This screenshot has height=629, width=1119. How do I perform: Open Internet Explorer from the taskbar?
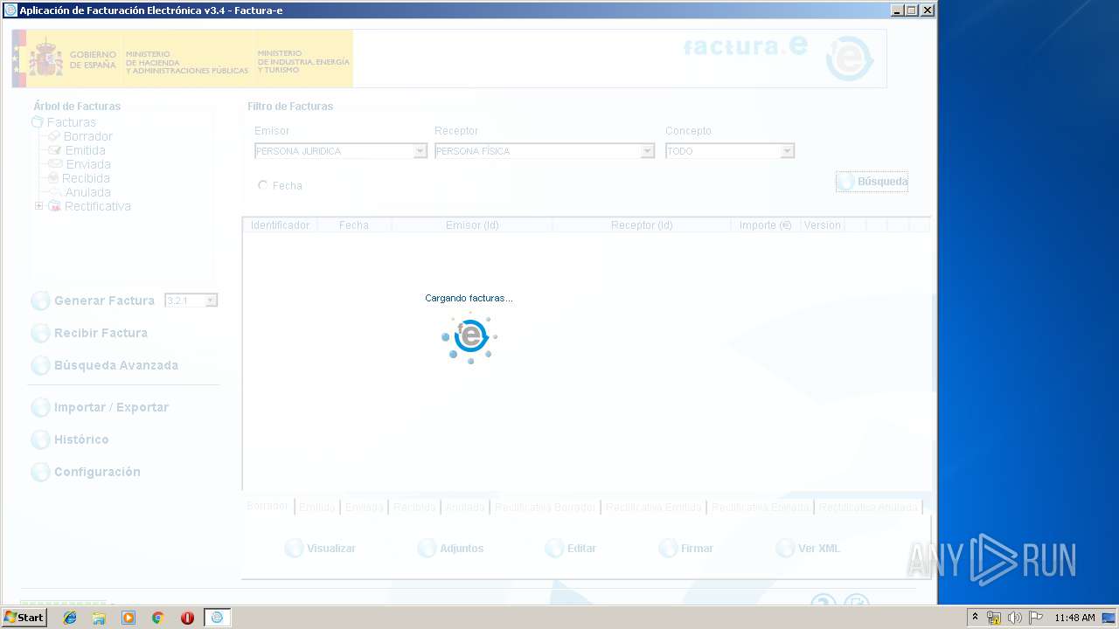point(70,618)
